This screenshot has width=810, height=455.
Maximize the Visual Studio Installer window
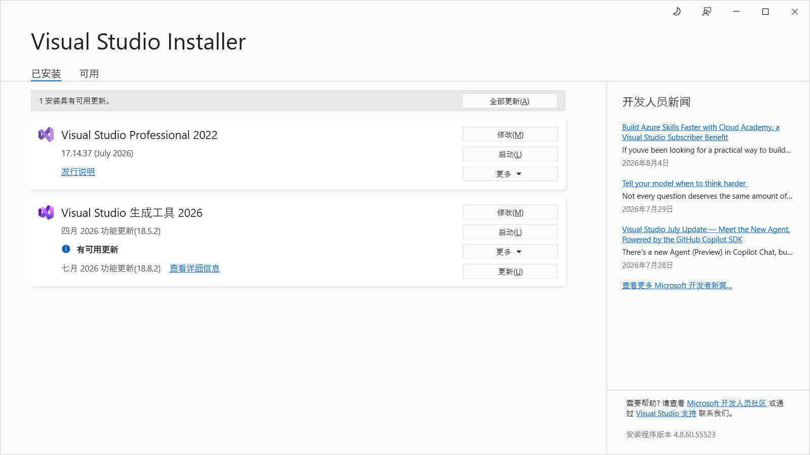tap(765, 12)
